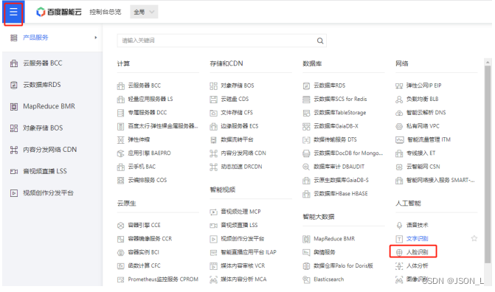Open Elasticsearch service link

328,279
